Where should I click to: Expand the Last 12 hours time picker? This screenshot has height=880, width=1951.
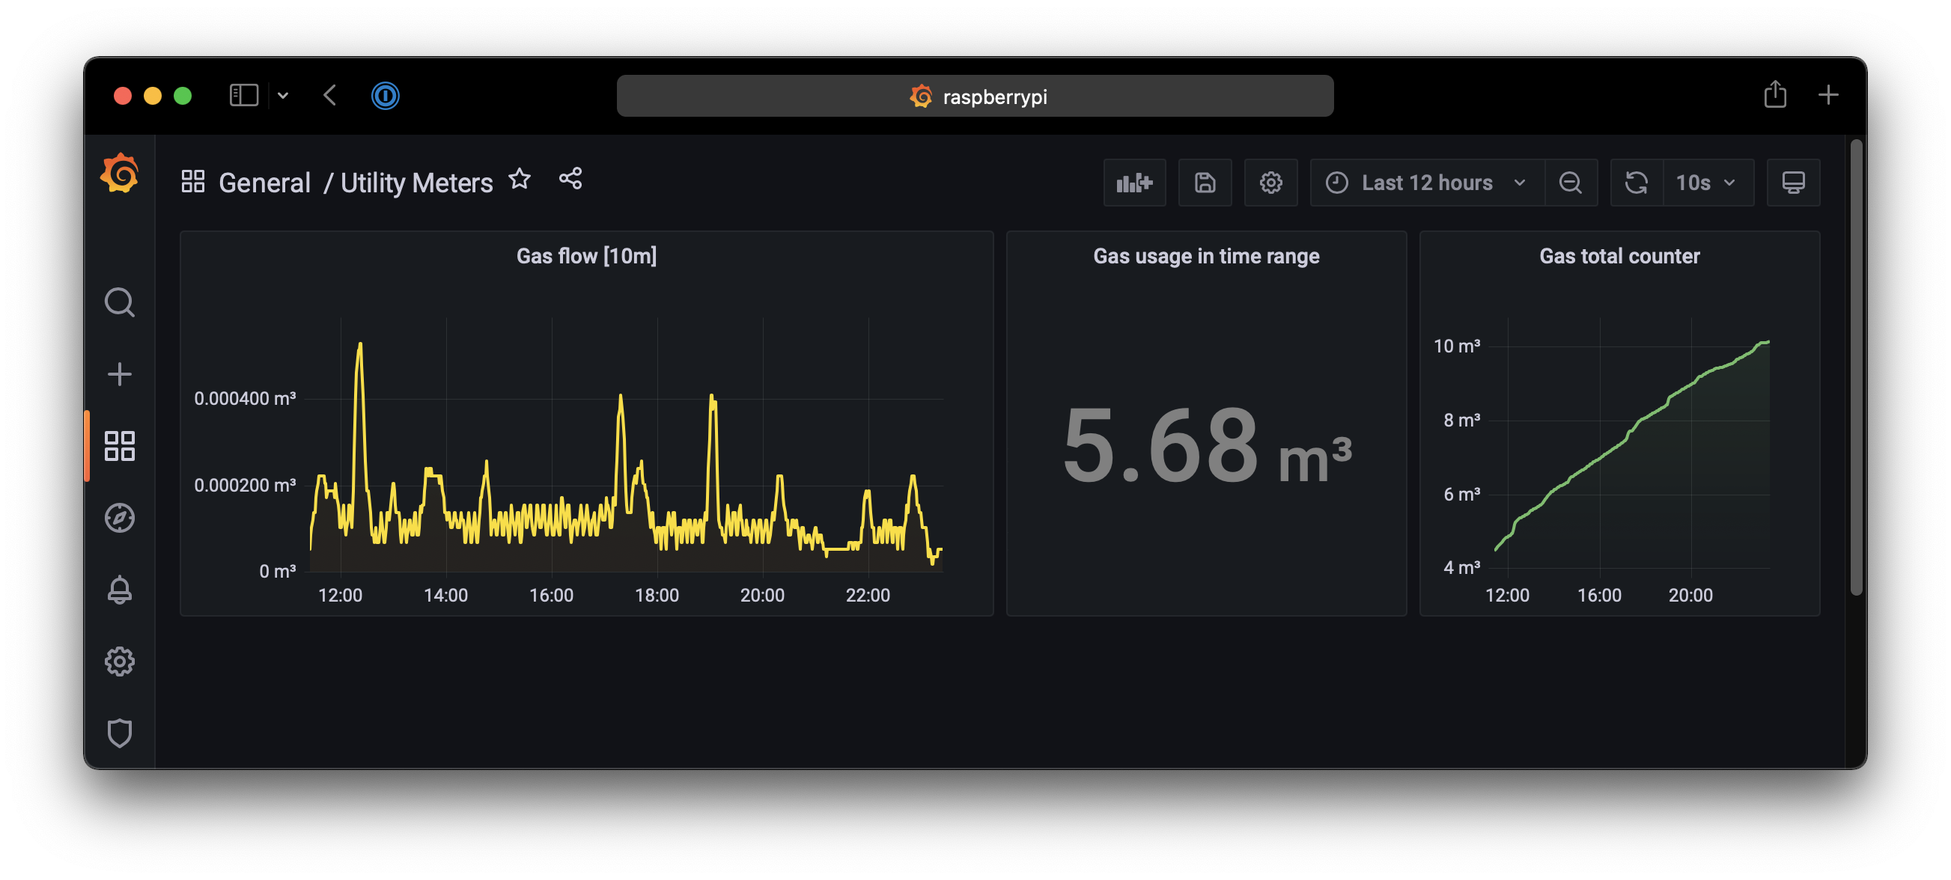1426,183
